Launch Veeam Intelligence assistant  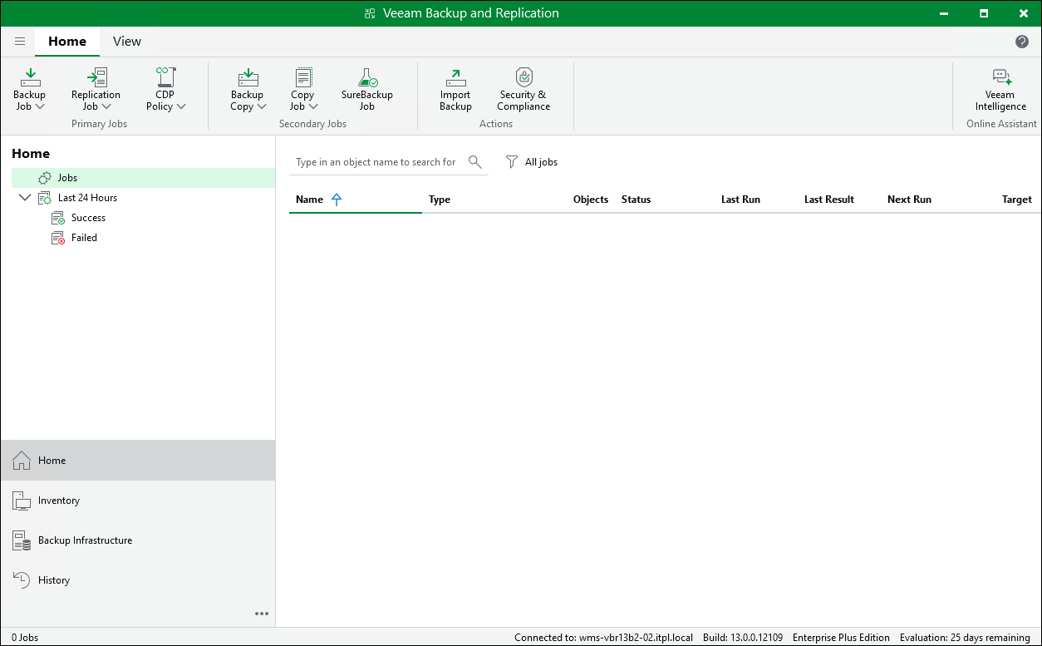click(1000, 89)
